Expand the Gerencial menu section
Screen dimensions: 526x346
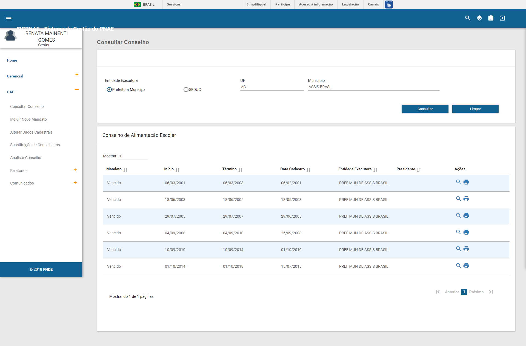tap(77, 74)
